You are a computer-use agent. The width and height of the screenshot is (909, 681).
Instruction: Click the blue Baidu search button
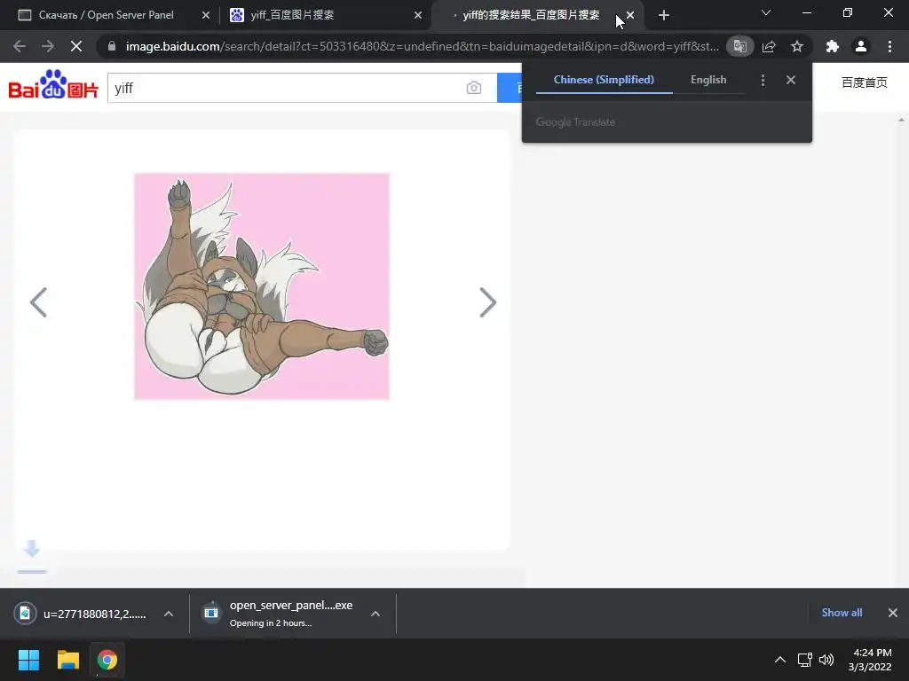[510, 88]
